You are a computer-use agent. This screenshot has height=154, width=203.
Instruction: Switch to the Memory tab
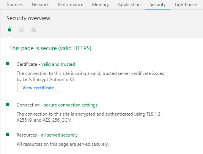click(100, 5)
